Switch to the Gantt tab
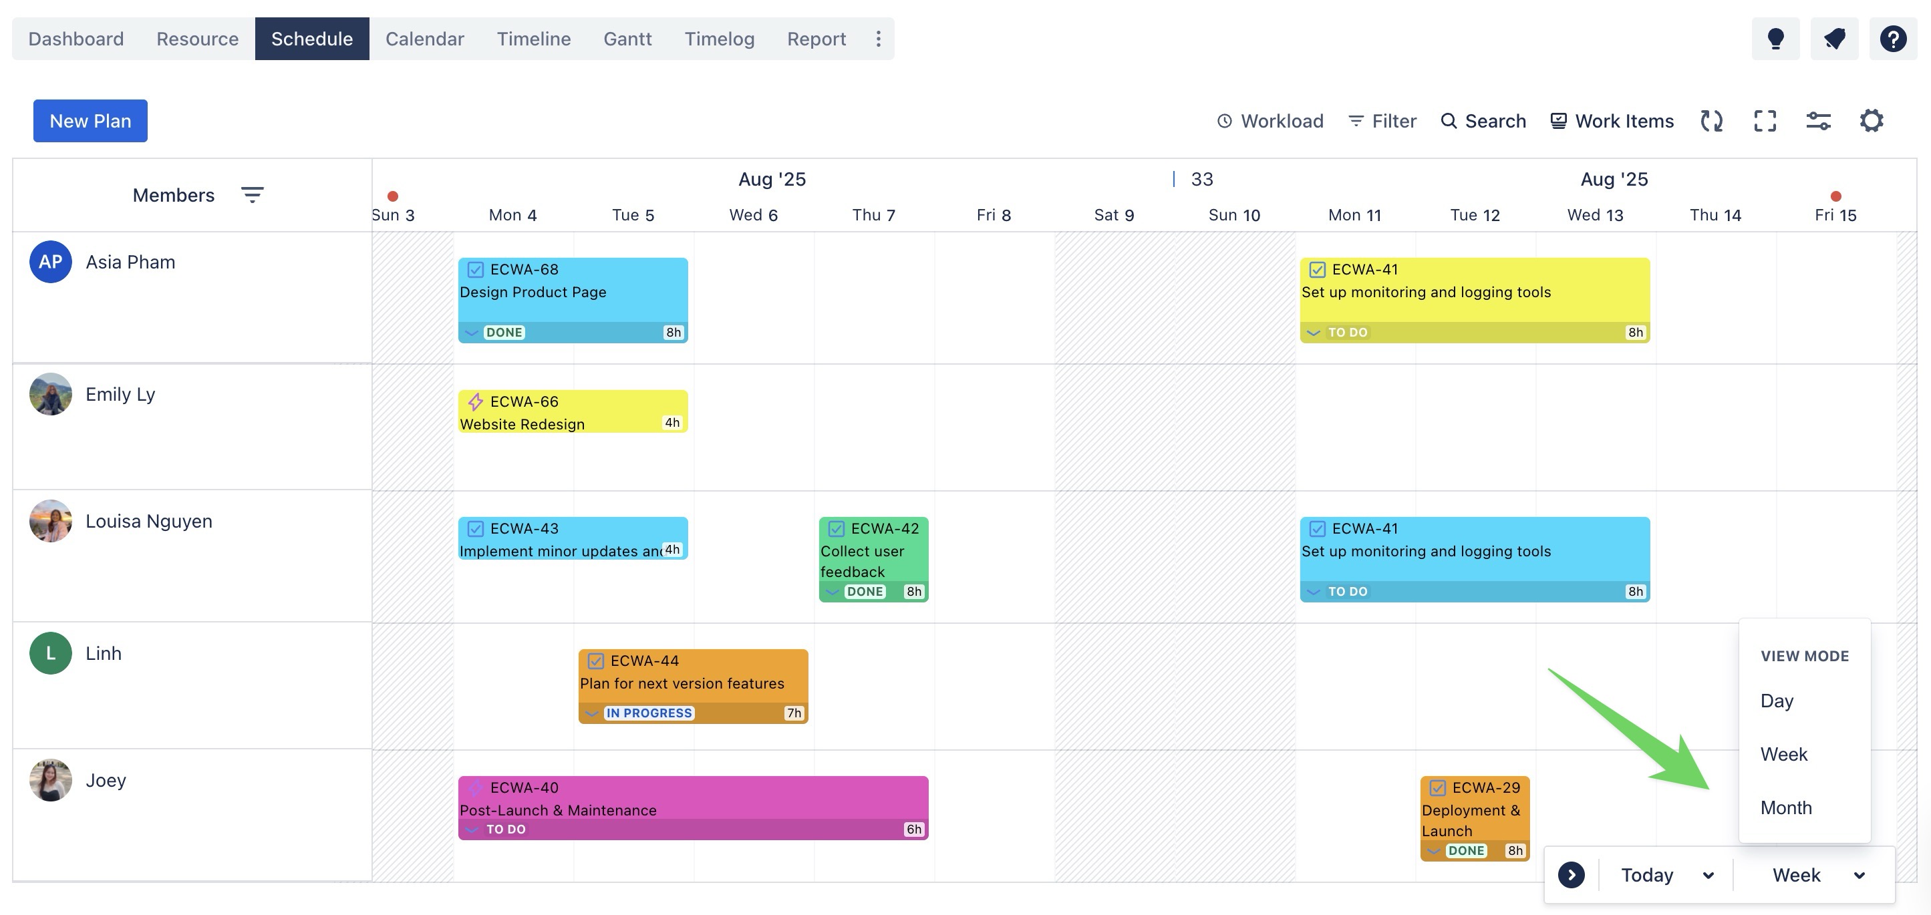Viewport: 1931px width, 915px height. (x=627, y=38)
